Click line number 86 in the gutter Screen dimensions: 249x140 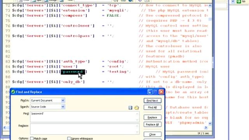click(8, 77)
